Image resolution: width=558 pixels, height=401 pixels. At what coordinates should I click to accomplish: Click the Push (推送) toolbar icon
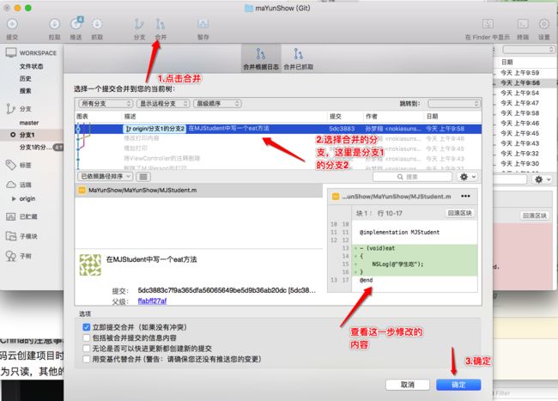click(76, 24)
